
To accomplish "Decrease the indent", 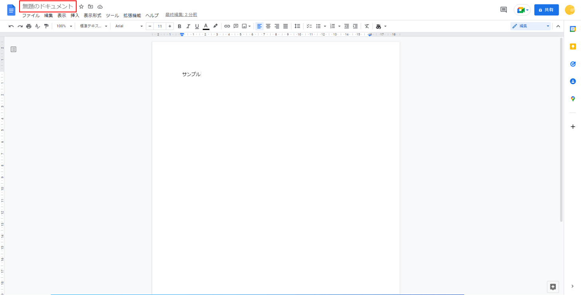I will pyautogui.click(x=346, y=26).
